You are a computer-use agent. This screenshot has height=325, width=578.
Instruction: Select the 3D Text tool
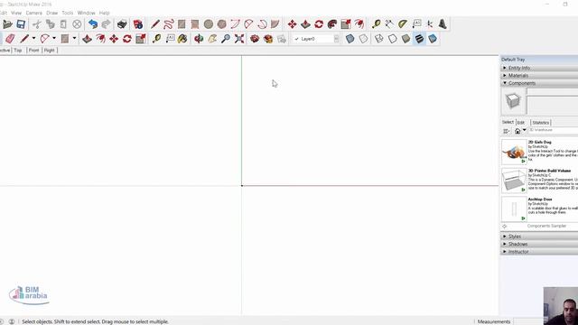tap(443, 24)
